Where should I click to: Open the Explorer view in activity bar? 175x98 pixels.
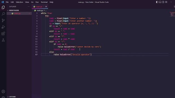click(x=3, y=7)
